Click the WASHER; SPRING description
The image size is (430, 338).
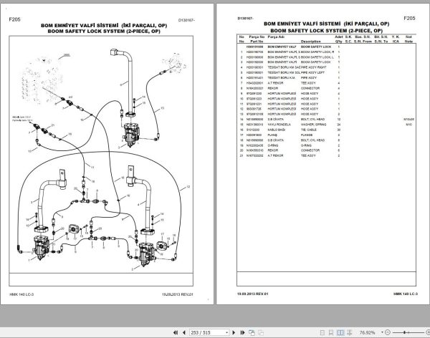tap(313, 125)
